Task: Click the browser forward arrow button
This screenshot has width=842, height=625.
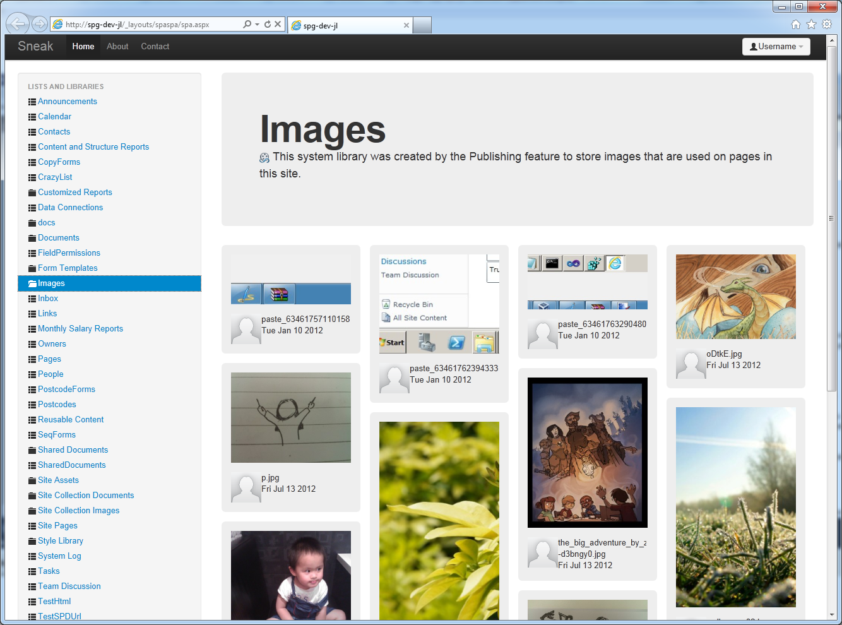Action: (x=40, y=25)
